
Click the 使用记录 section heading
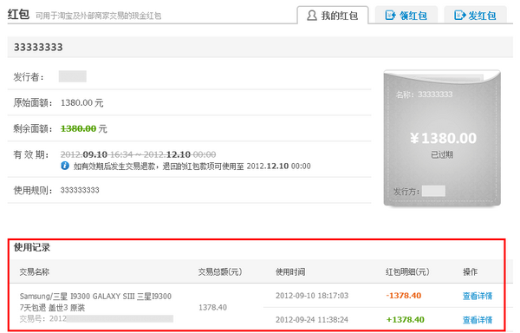(32, 247)
